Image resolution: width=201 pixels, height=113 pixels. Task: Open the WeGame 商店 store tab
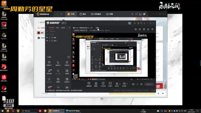(83, 14)
